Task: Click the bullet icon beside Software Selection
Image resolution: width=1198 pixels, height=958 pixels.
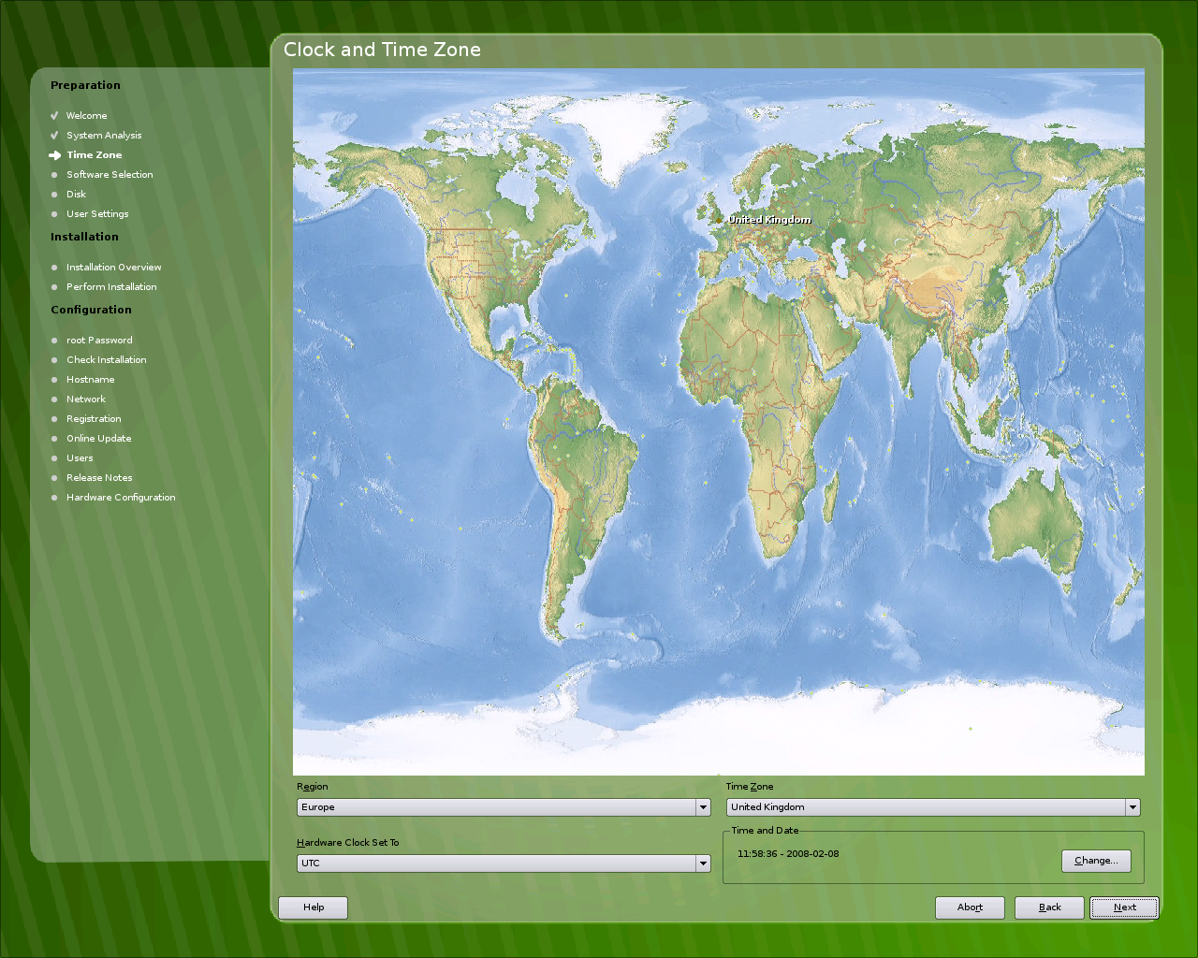Action: point(54,175)
